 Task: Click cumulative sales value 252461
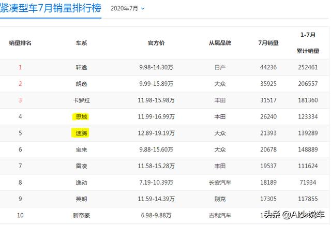pyautogui.click(x=308, y=67)
